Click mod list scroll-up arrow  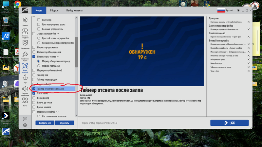[x=76, y=18]
